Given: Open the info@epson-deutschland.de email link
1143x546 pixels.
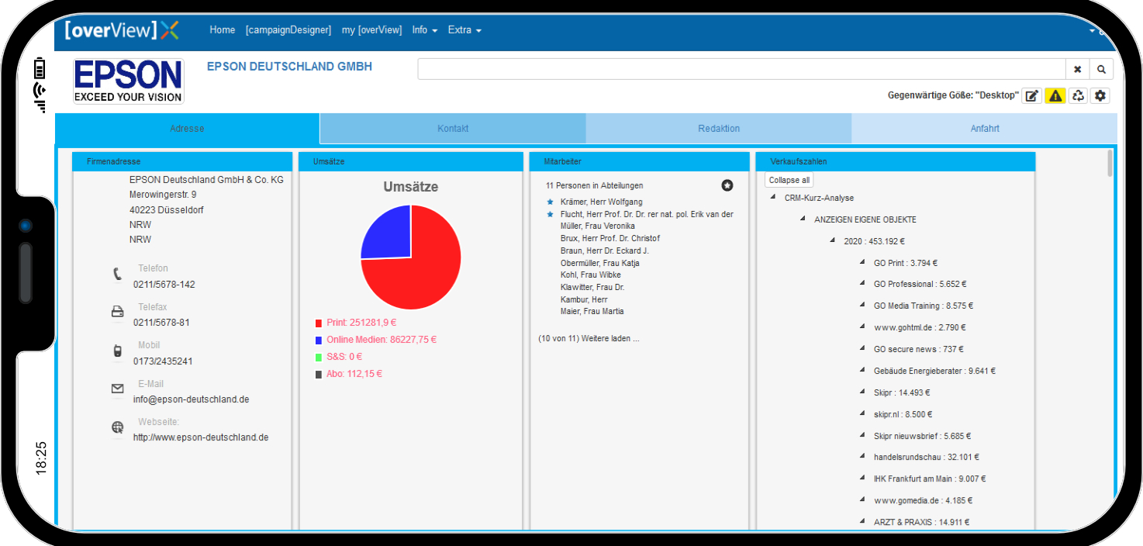Looking at the screenshot, I should tap(192, 399).
